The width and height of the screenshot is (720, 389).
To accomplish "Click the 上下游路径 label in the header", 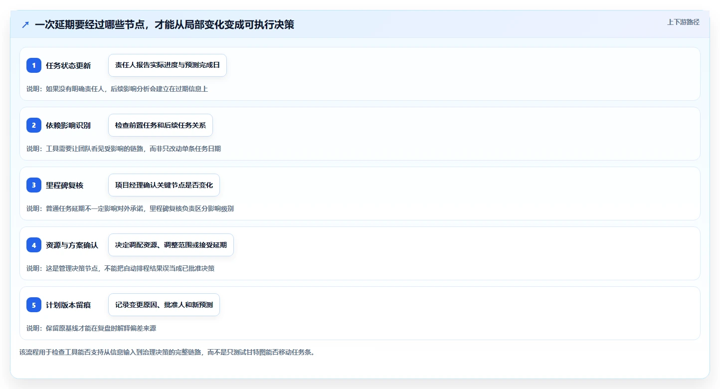I will (684, 22).
